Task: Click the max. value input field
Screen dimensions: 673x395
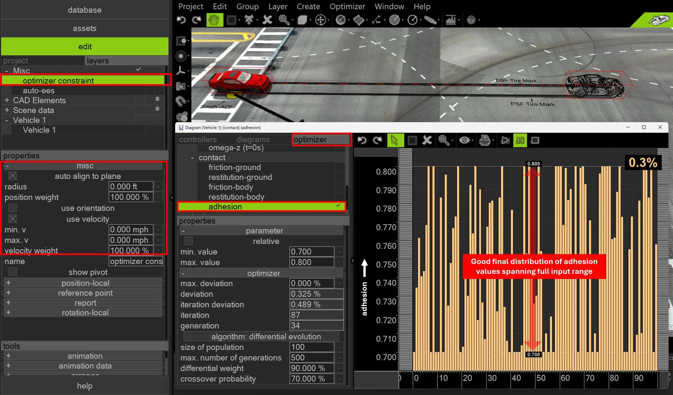Action: (311, 262)
